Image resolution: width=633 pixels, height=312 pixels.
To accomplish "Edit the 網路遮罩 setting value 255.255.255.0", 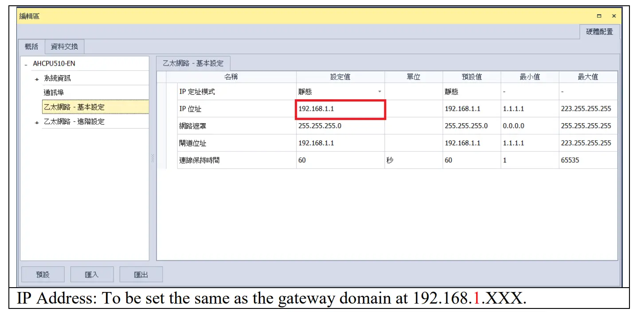I will (x=340, y=126).
